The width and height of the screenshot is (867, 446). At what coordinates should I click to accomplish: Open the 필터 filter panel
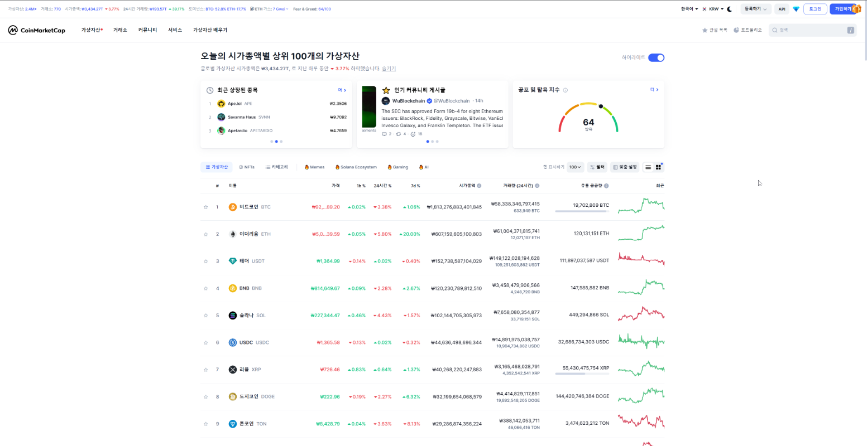pos(597,167)
